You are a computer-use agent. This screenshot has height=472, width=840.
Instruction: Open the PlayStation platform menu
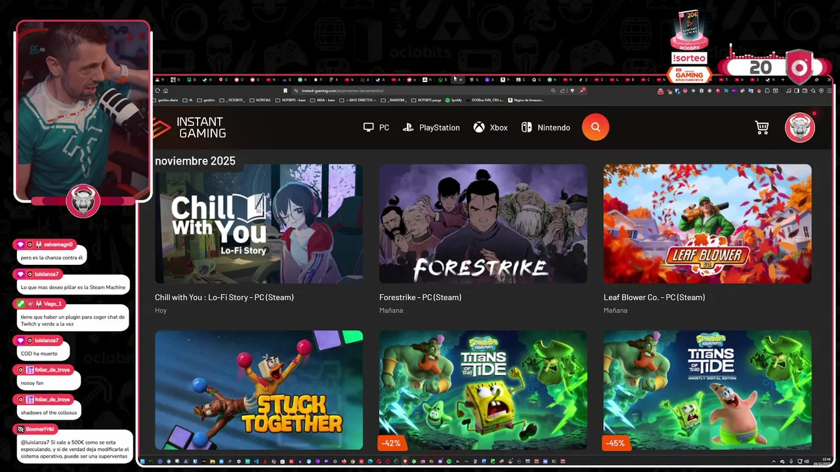431,127
